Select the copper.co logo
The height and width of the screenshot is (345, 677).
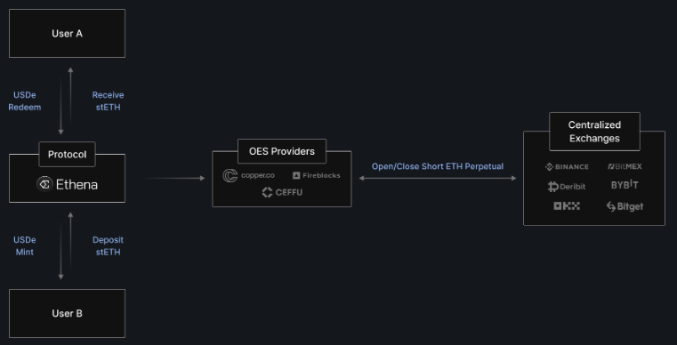point(249,175)
